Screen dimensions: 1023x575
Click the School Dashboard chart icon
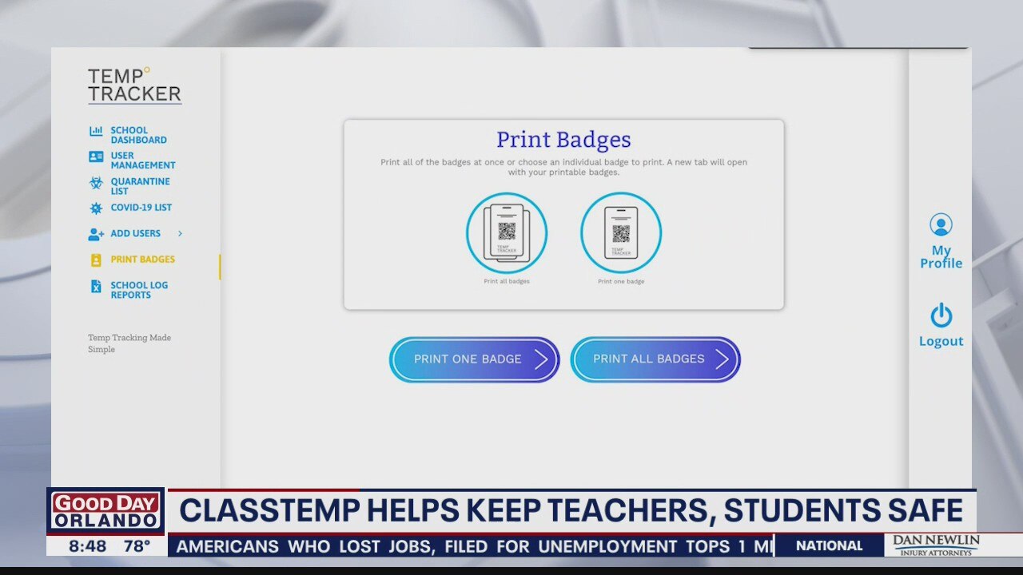click(x=96, y=131)
